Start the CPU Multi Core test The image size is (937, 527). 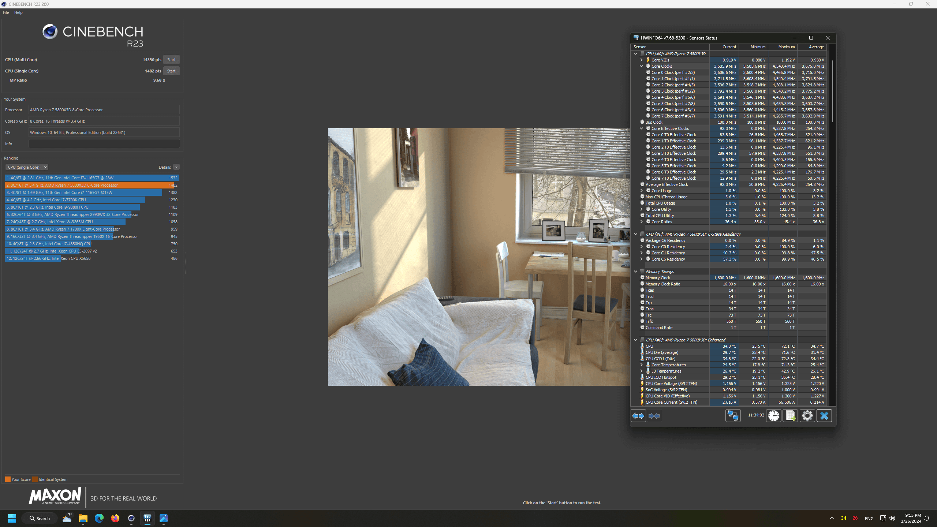(x=171, y=60)
